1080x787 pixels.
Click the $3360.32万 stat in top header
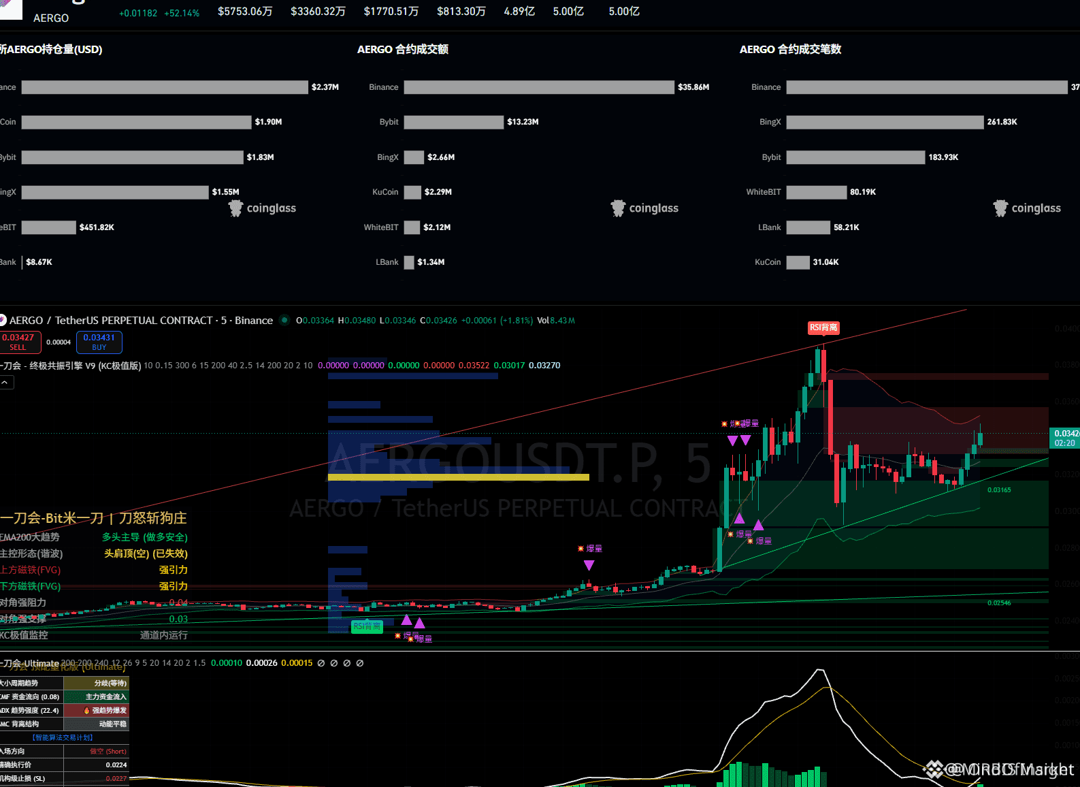[318, 12]
